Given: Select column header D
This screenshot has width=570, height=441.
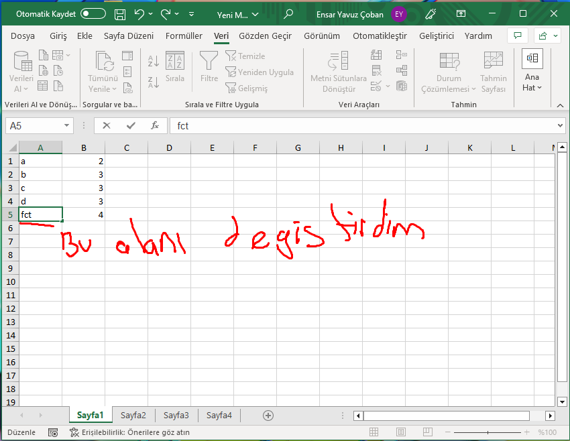Looking at the screenshot, I should pyautogui.click(x=169, y=148).
